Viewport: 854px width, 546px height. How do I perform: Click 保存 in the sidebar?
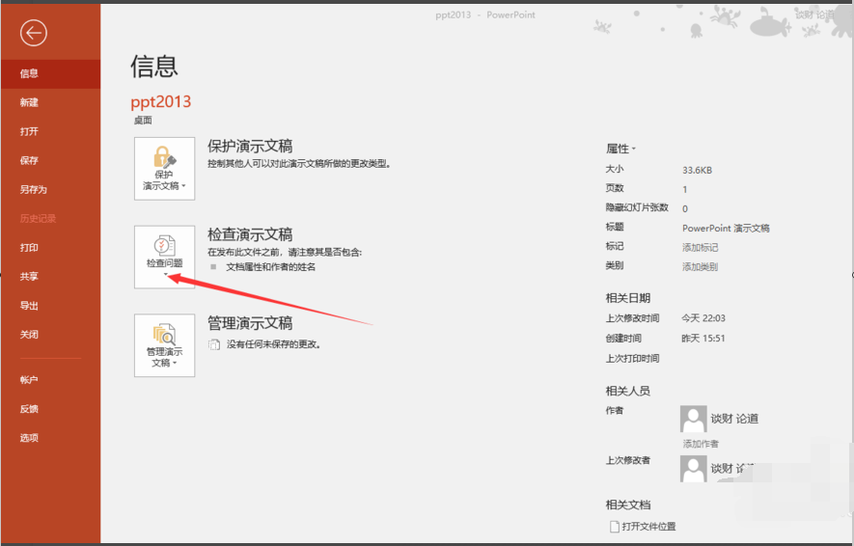[50, 160]
